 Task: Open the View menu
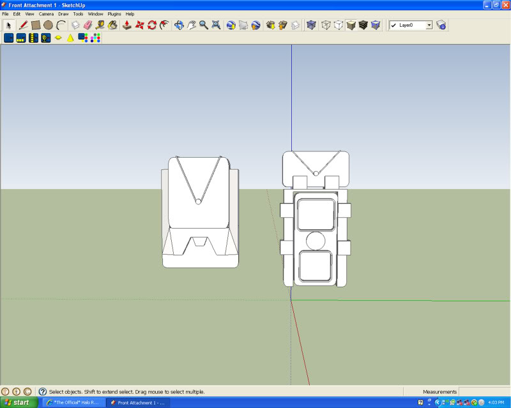pyautogui.click(x=29, y=14)
